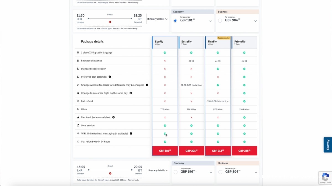This screenshot has height=186, width=332.
Task: Select Business GBP 904 radio button
Action: click(220, 21)
